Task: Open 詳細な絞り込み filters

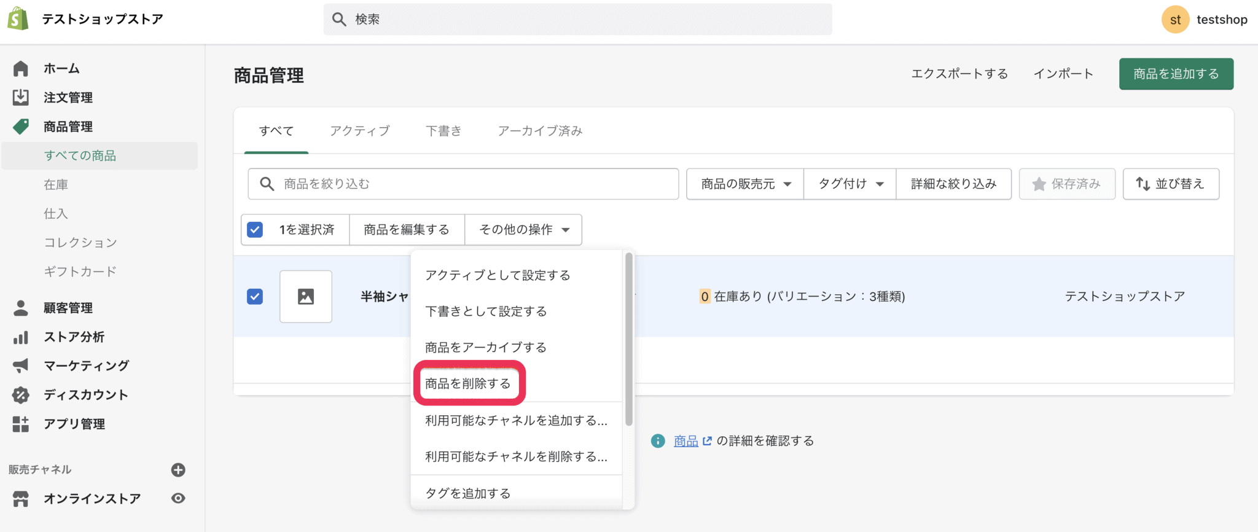Action: 953,184
